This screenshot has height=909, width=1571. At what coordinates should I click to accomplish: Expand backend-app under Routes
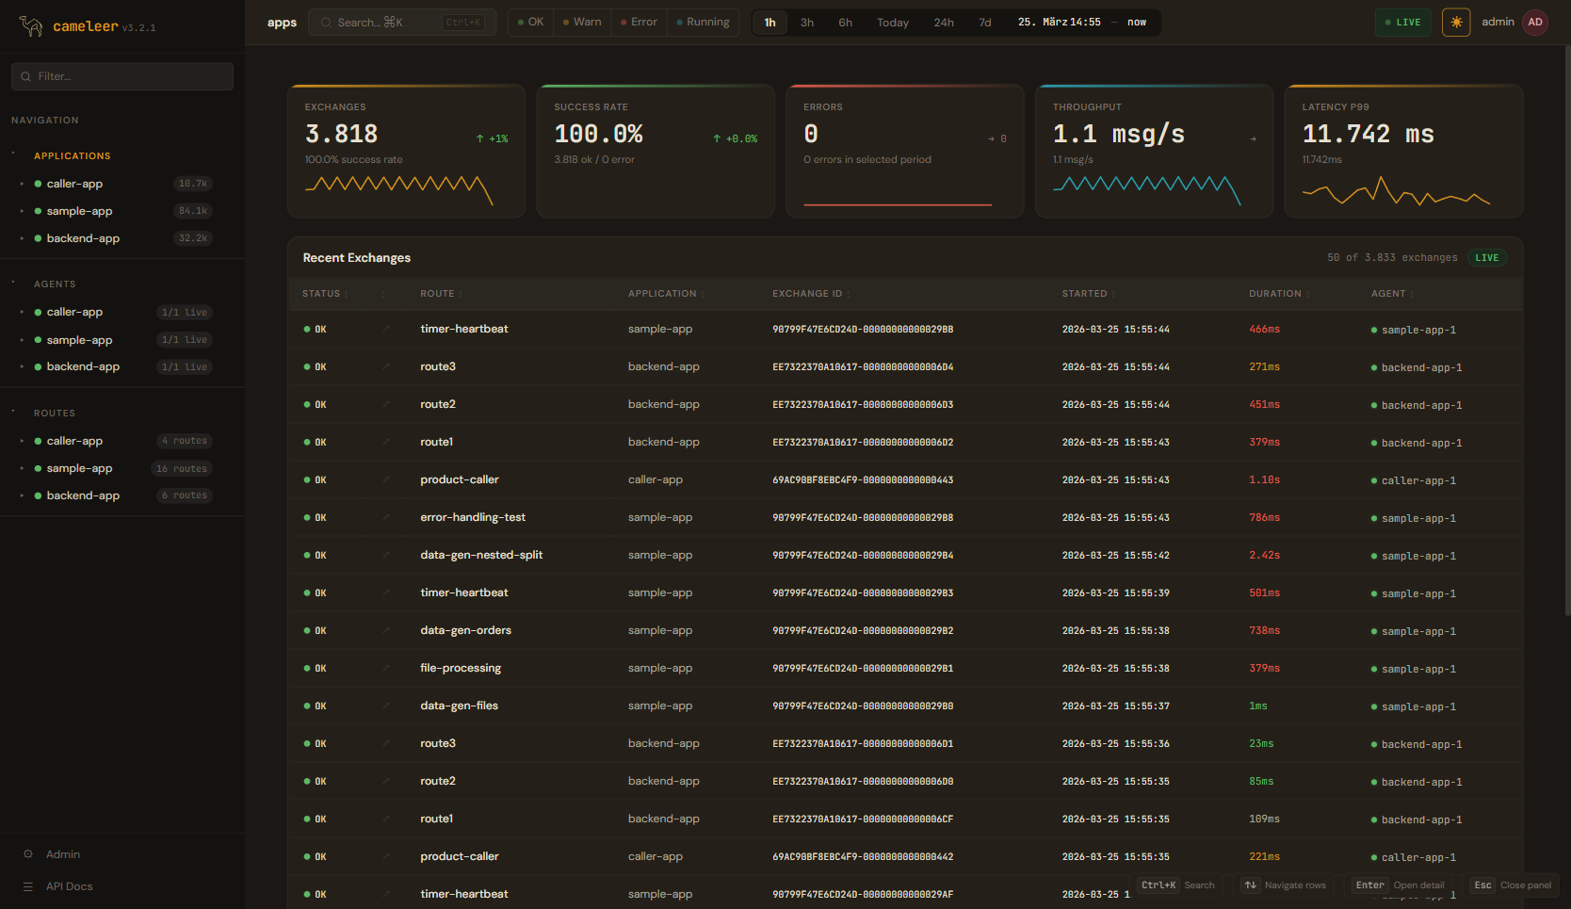pyautogui.click(x=22, y=495)
